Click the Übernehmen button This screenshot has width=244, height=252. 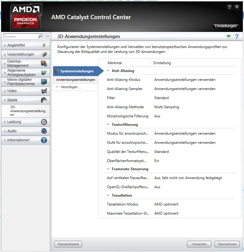coord(227,244)
